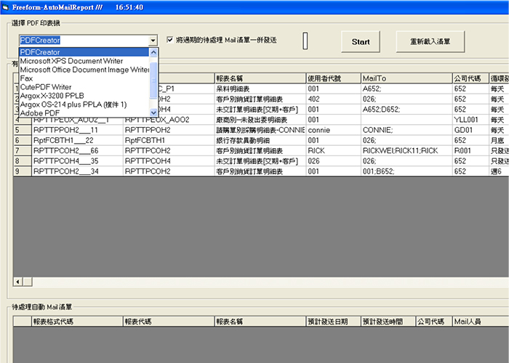Click the Freeform-AutoMailReport title bar icon
The height and width of the screenshot is (363, 509).
[5, 7]
